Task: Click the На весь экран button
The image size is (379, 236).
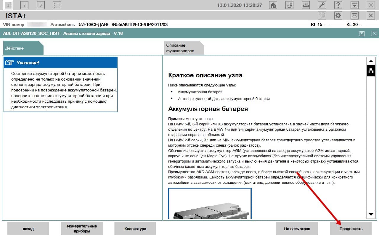Action: click(x=297, y=229)
